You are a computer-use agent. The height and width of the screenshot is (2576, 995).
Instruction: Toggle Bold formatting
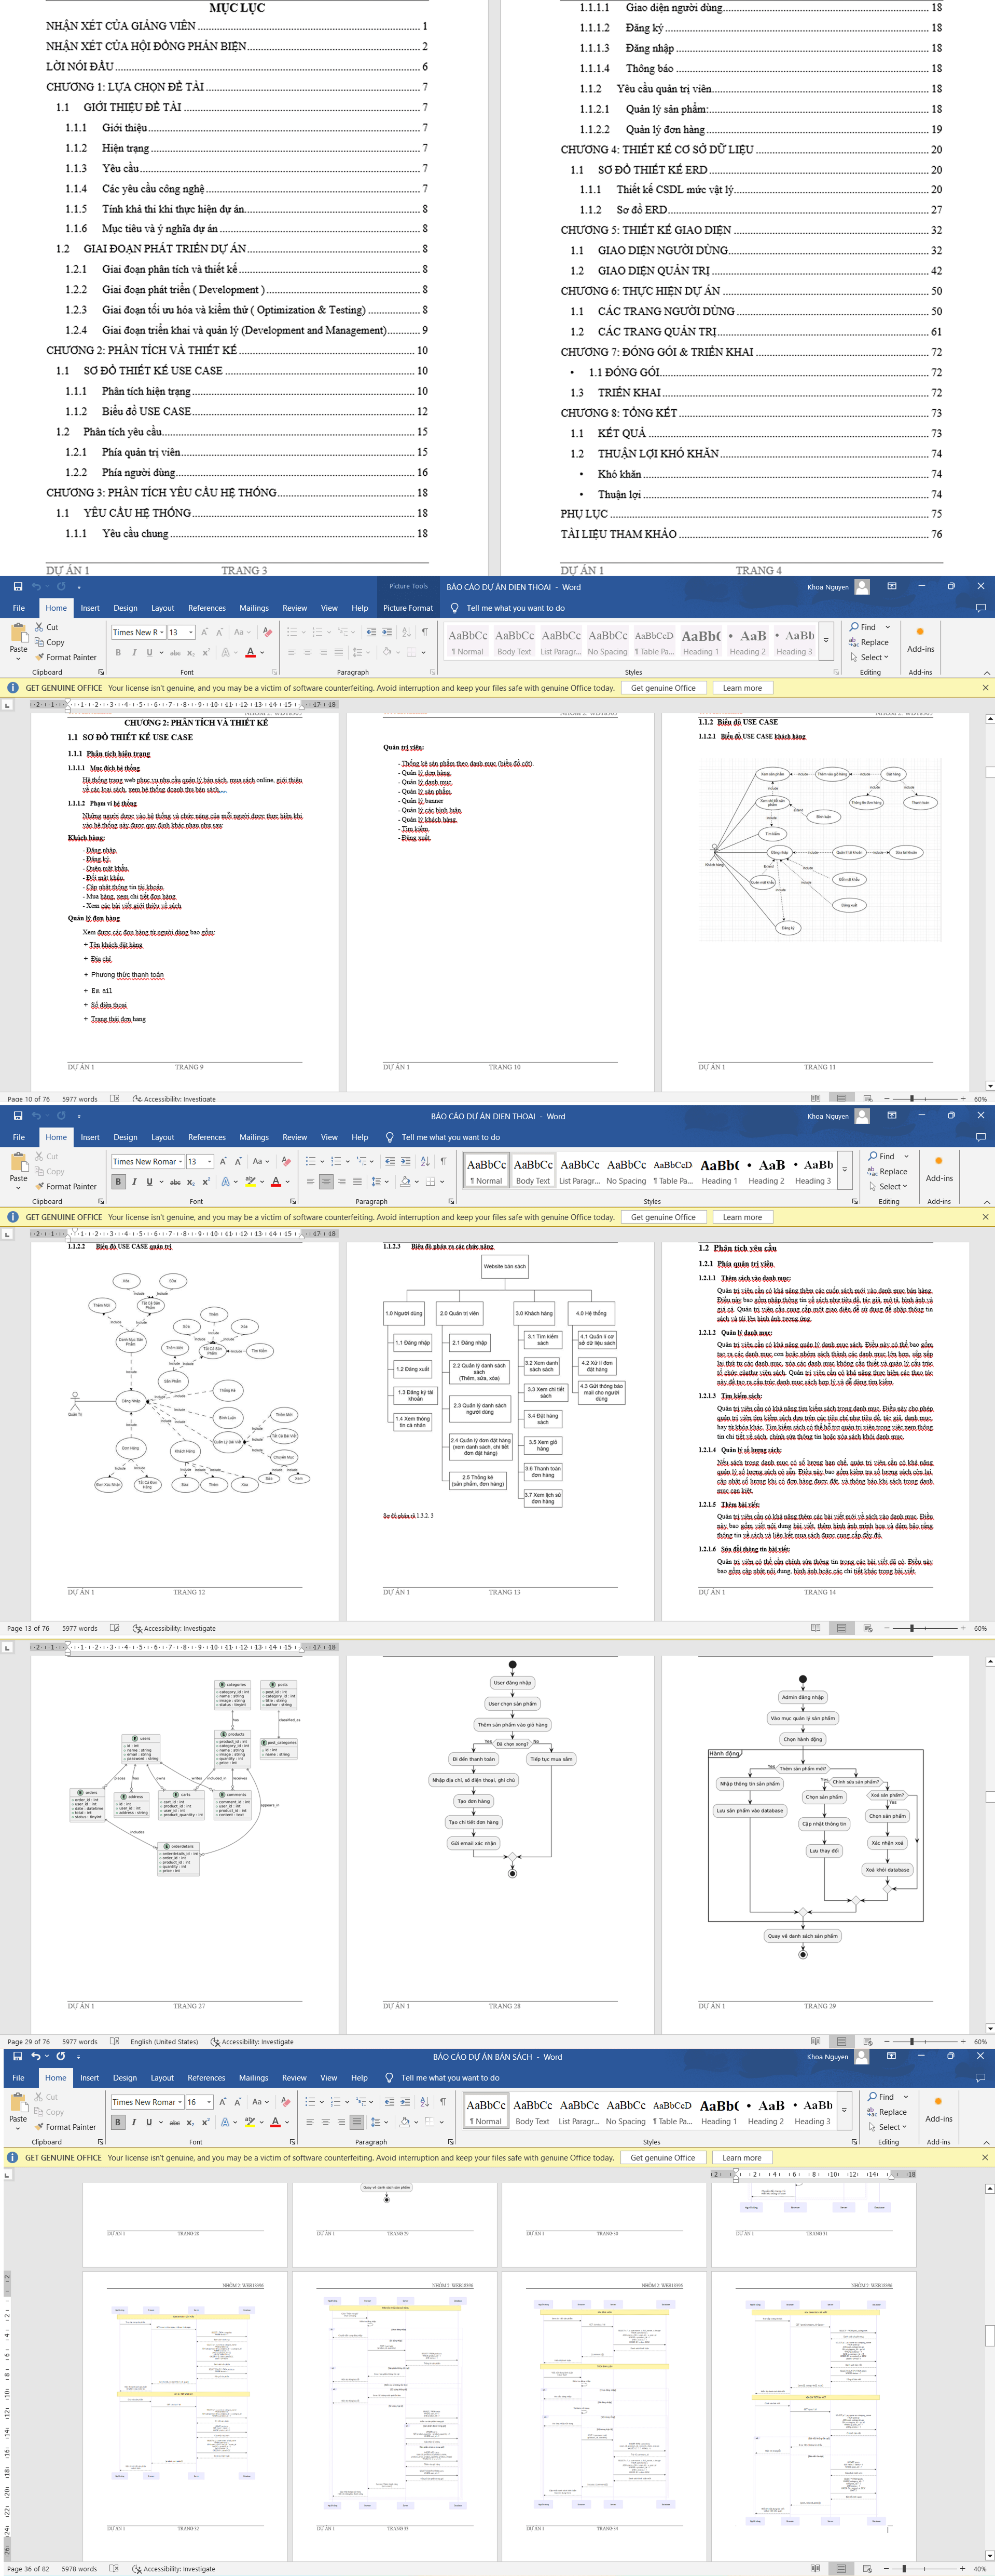point(119,653)
